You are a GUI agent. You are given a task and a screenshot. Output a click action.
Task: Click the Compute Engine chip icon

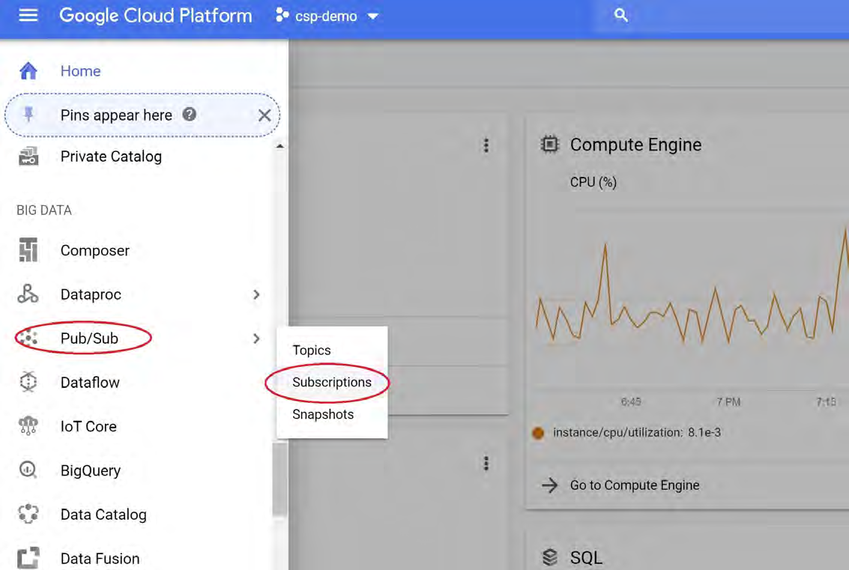[549, 145]
